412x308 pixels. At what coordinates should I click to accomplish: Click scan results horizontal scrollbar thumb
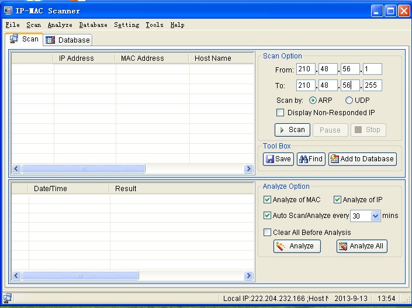(84, 168)
